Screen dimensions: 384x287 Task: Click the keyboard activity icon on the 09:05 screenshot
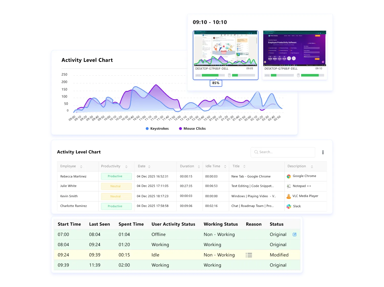tap(198, 75)
